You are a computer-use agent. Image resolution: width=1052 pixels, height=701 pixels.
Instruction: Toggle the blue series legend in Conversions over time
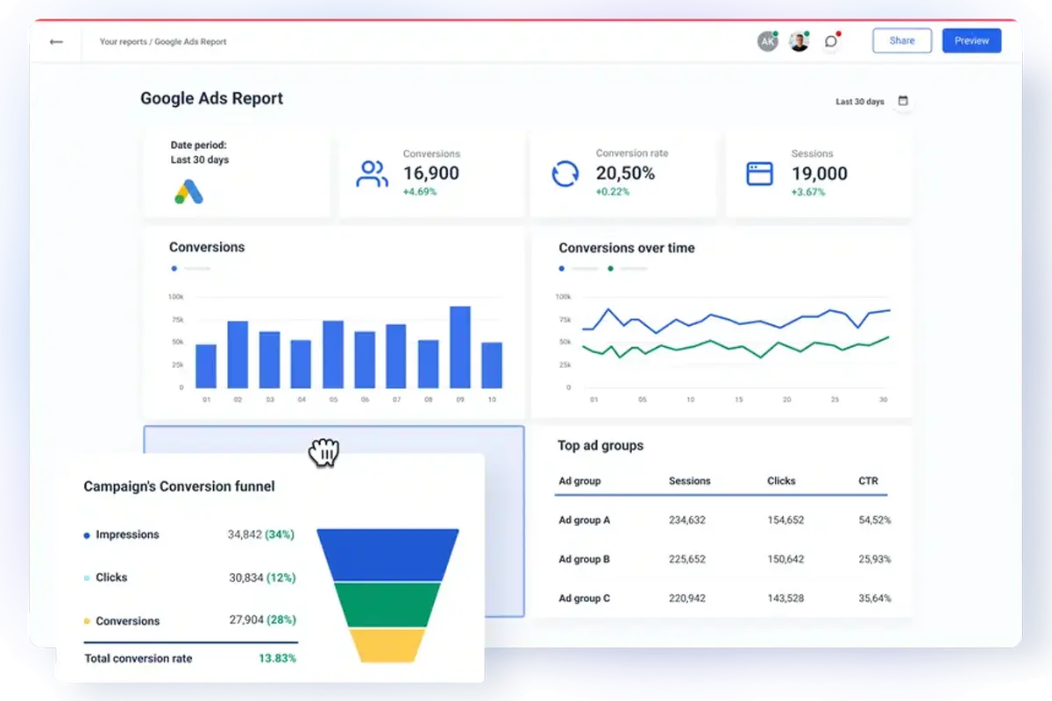point(562,270)
